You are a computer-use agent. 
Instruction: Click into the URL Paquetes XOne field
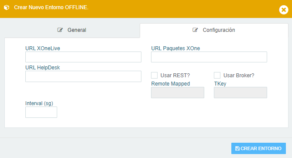click(209, 57)
